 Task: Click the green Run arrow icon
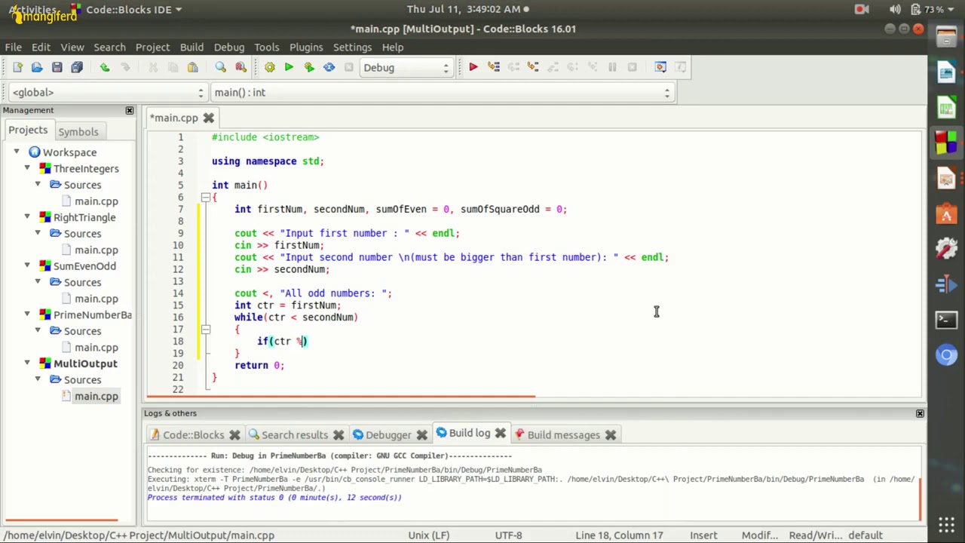(289, 67)
